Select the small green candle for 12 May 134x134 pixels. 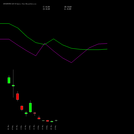[x=26, y=113]
